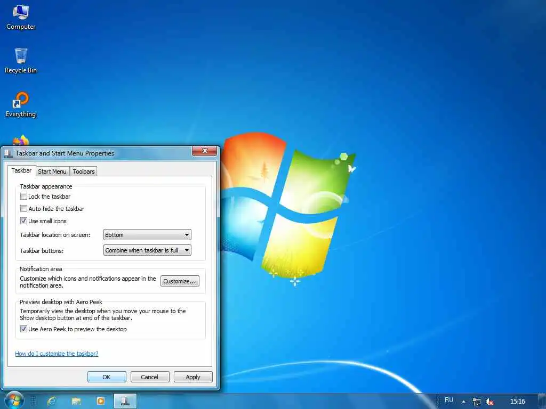The width and height of the screenshot is (546, 409).
Task: Open the Computer desktop icon
Action: tap(21, 18)
